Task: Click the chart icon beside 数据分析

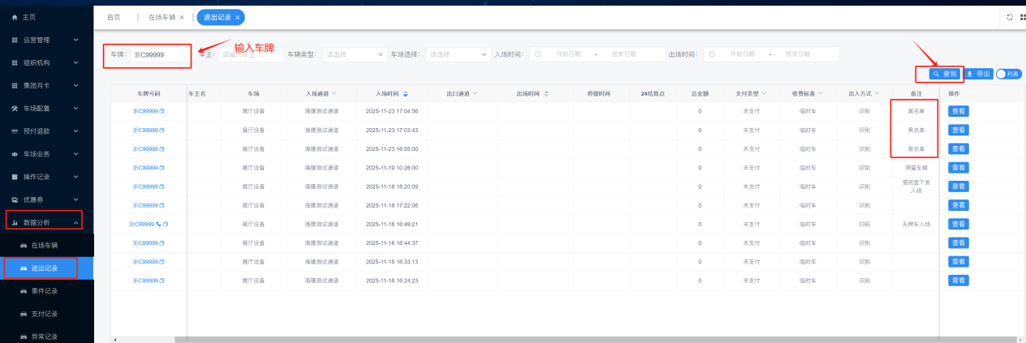Action: [15, 222]
